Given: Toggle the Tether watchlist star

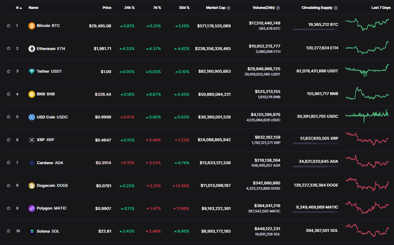Looking at the screenshot, I should coord(9,71).
